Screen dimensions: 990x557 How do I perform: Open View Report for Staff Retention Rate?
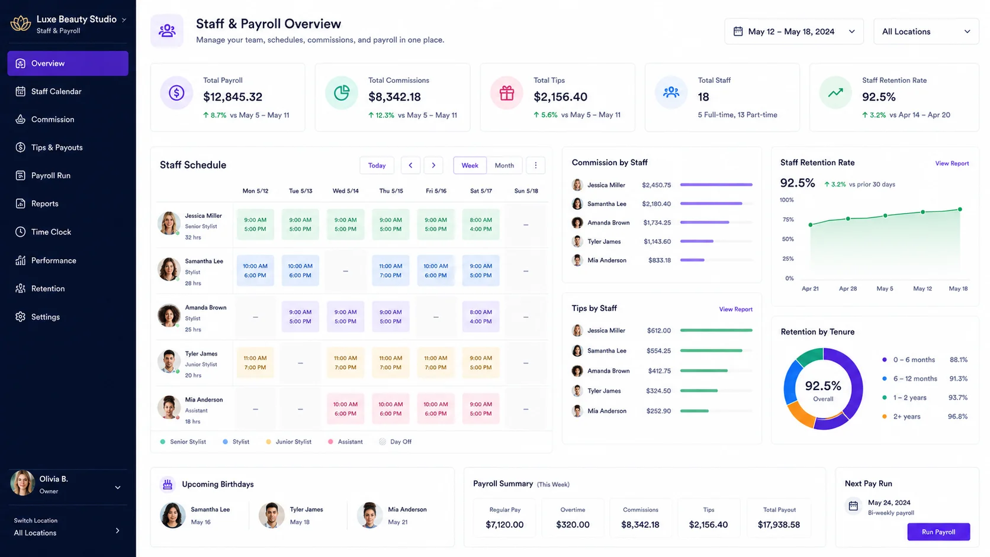point(952,163)
